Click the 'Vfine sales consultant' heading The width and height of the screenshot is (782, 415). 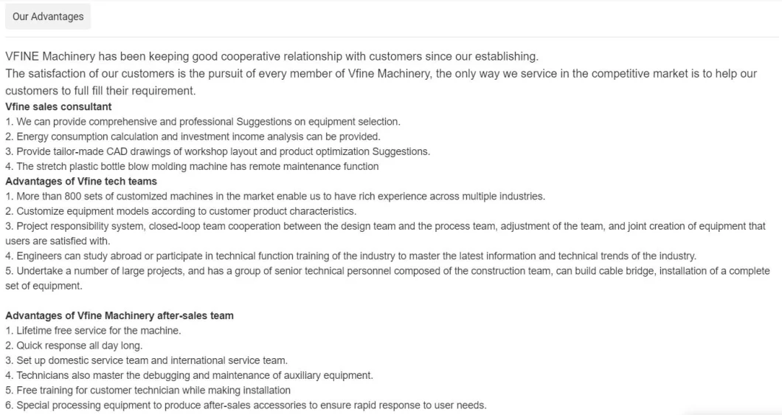[x=58, y=106]
